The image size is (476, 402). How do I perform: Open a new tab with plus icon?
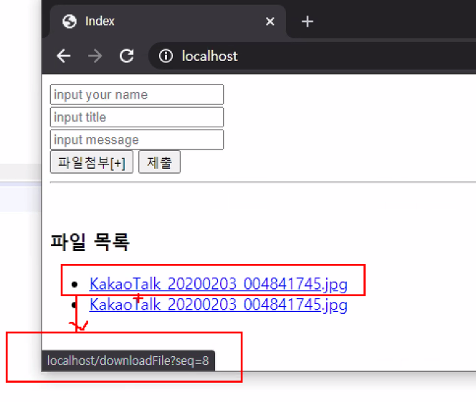click(x=308, y=21)
